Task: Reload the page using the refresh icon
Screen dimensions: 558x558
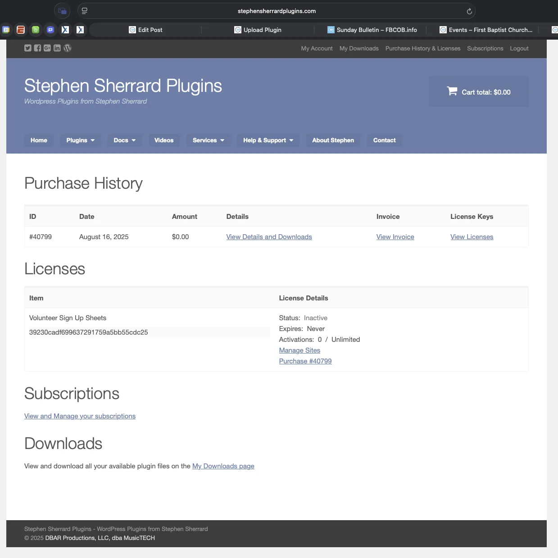Action: (x=469, y=11)
